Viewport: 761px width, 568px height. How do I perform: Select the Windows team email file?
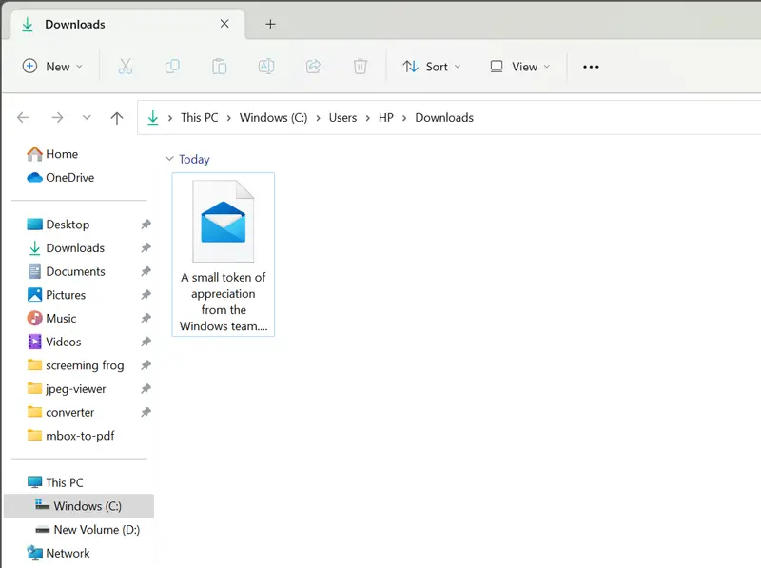(x=224, y=254)
